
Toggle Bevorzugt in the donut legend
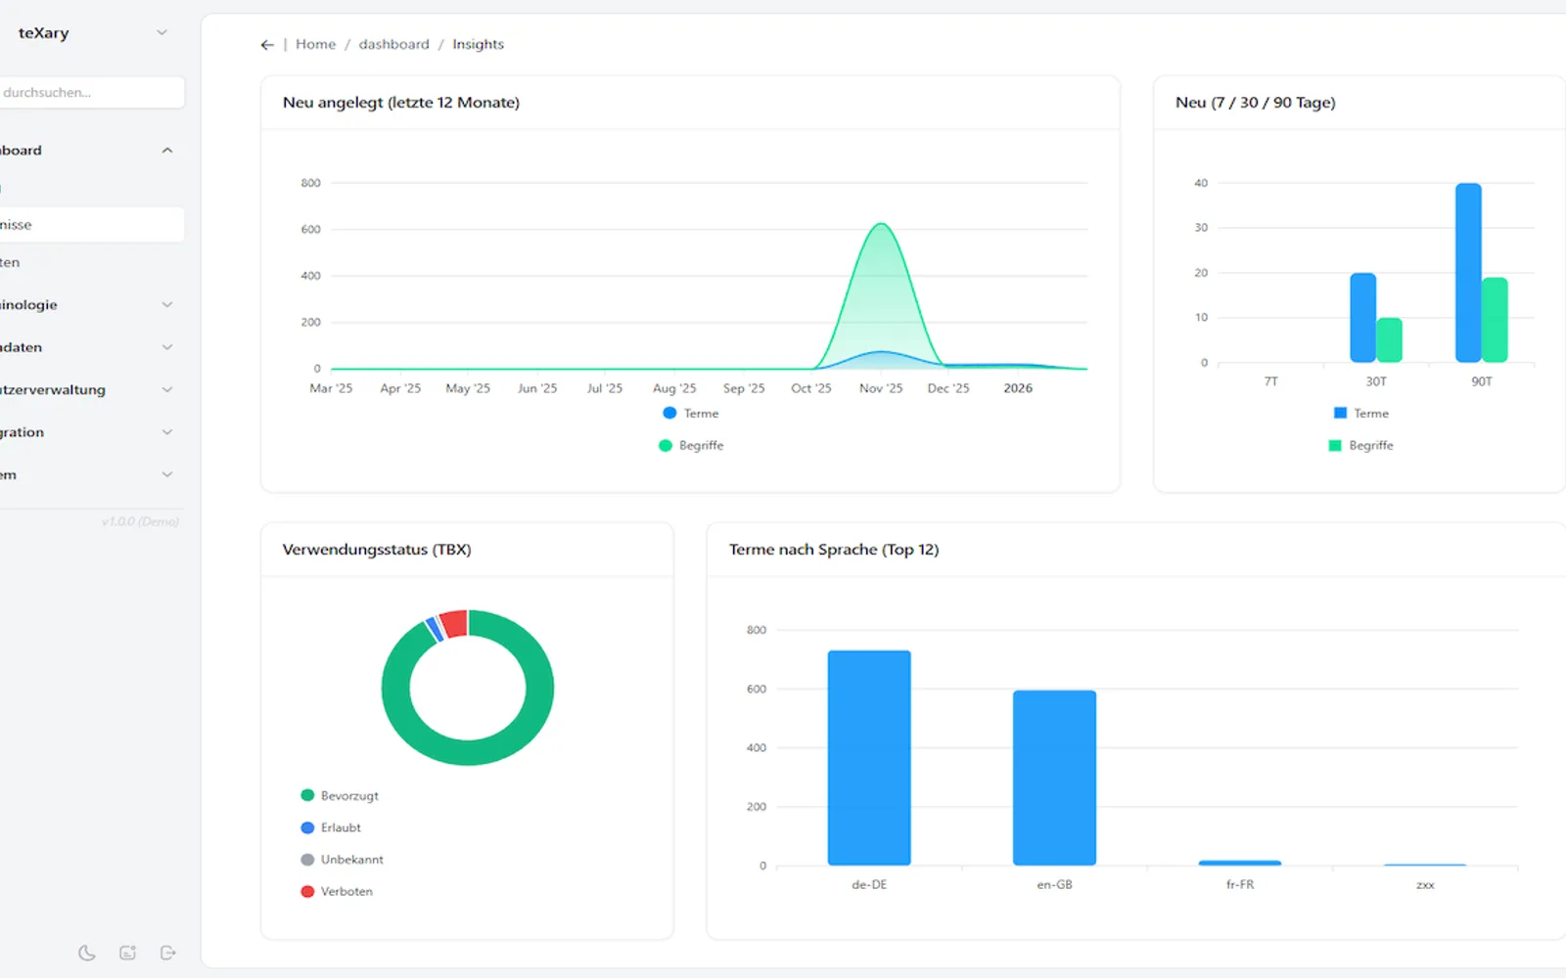[x=340, y=796]
